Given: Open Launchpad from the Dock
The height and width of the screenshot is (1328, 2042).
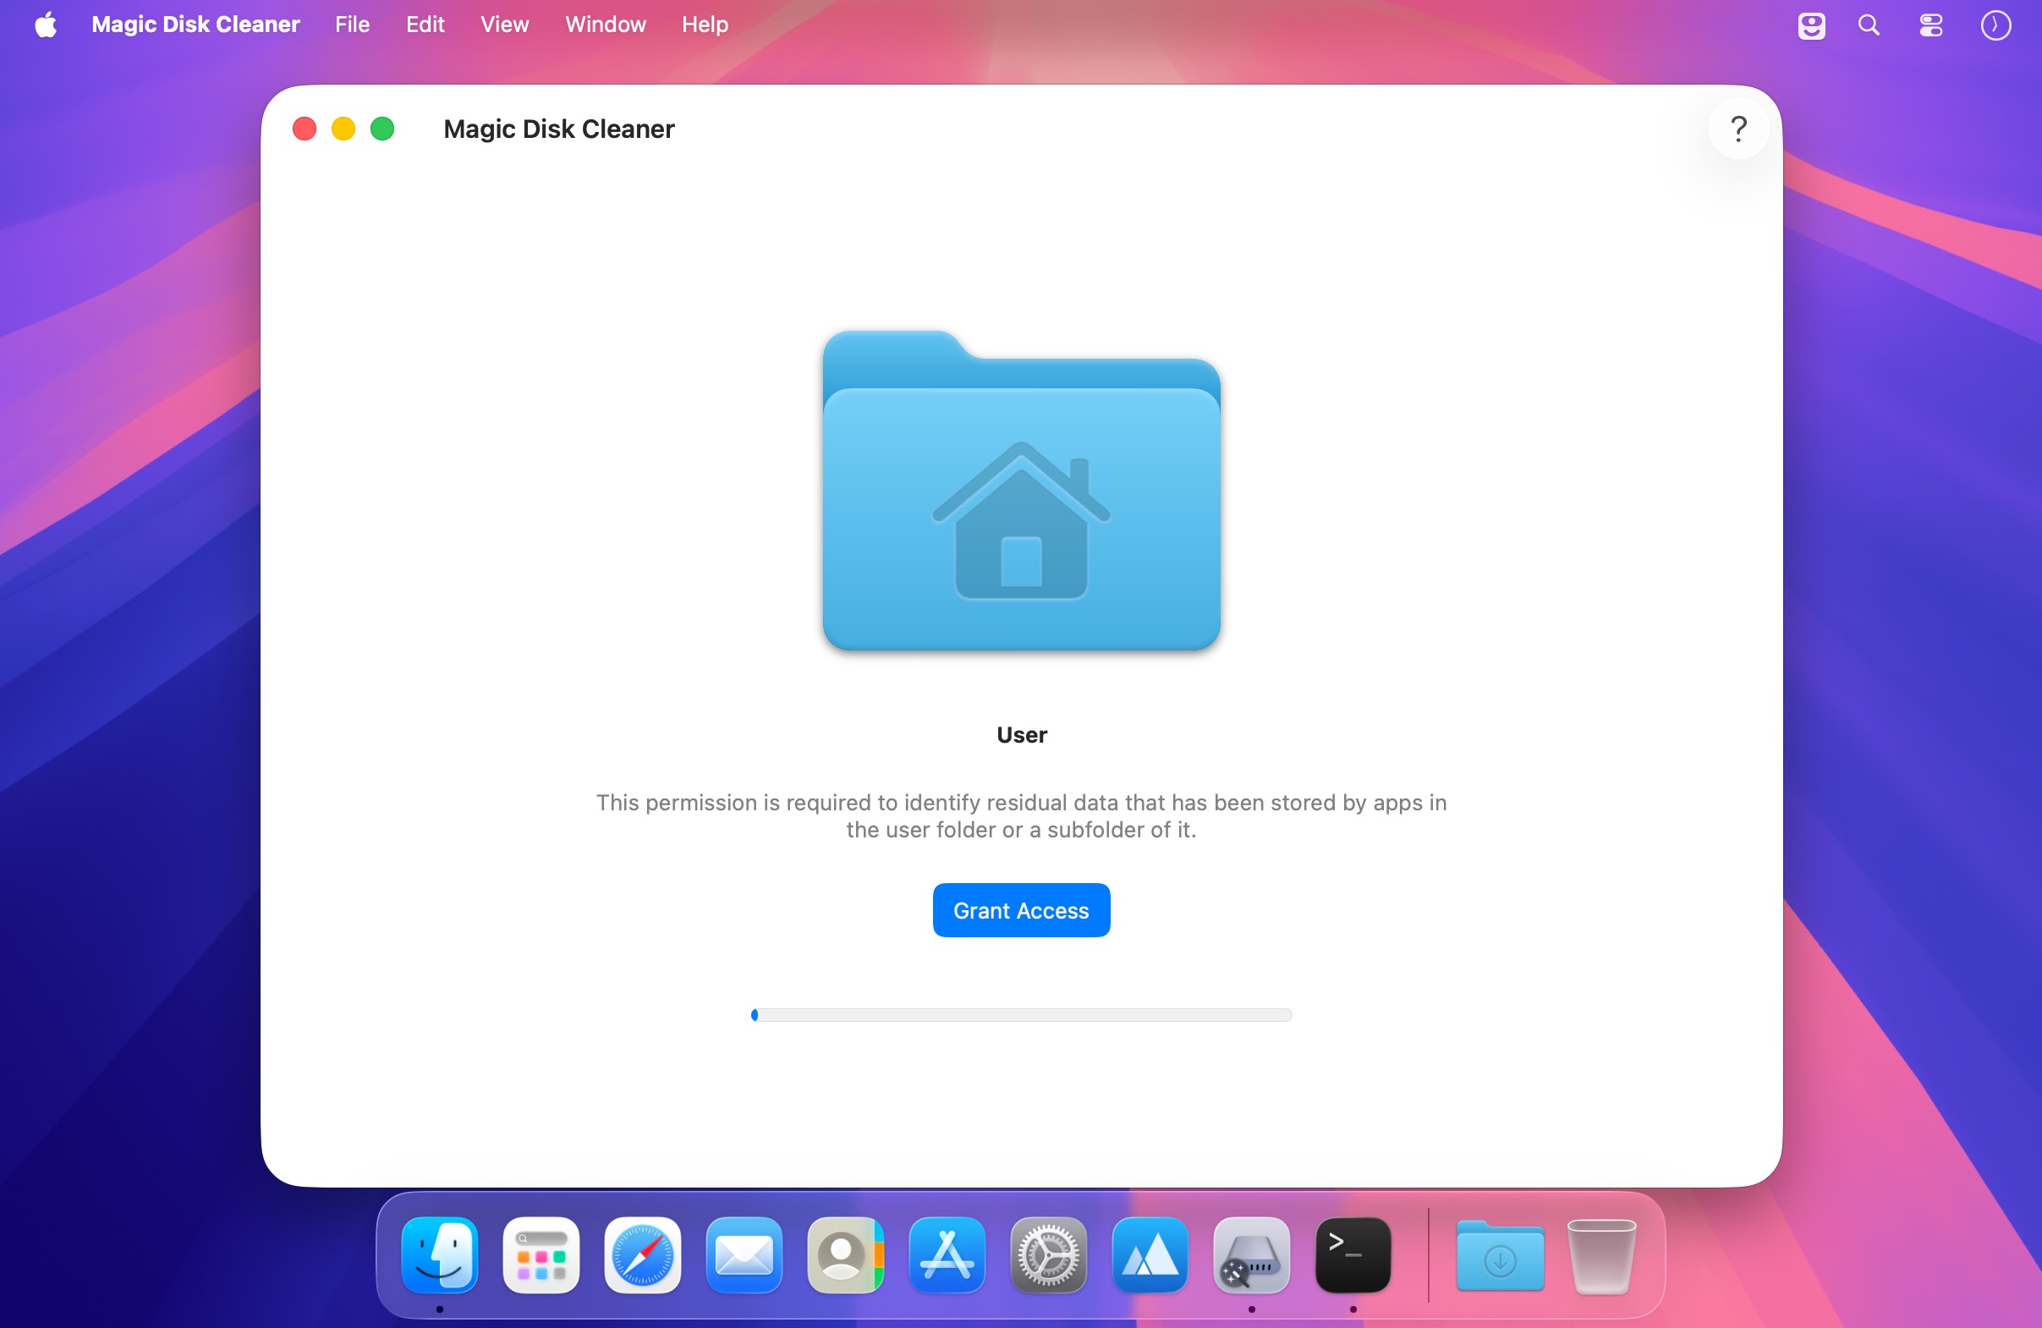Looking at the screenshot, I should point(541,1254).
